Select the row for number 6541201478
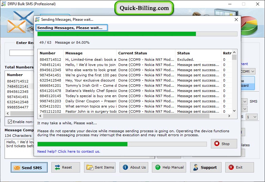Viewport: 265px width, 182px height. coord(135,91)
